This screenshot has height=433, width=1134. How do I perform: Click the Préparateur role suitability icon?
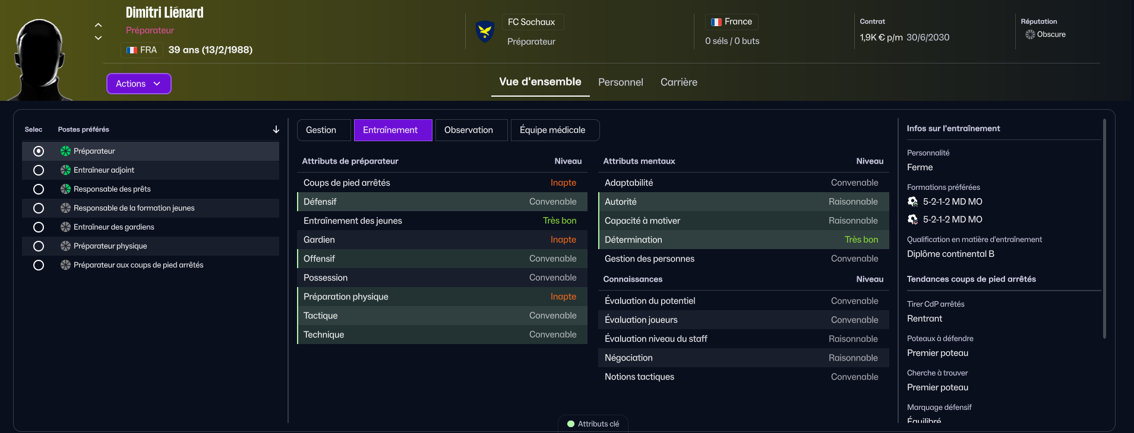[65, 151]
